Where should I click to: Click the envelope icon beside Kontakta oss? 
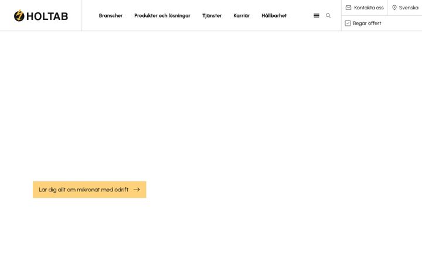pyautogui.click(x=348, y=8)
